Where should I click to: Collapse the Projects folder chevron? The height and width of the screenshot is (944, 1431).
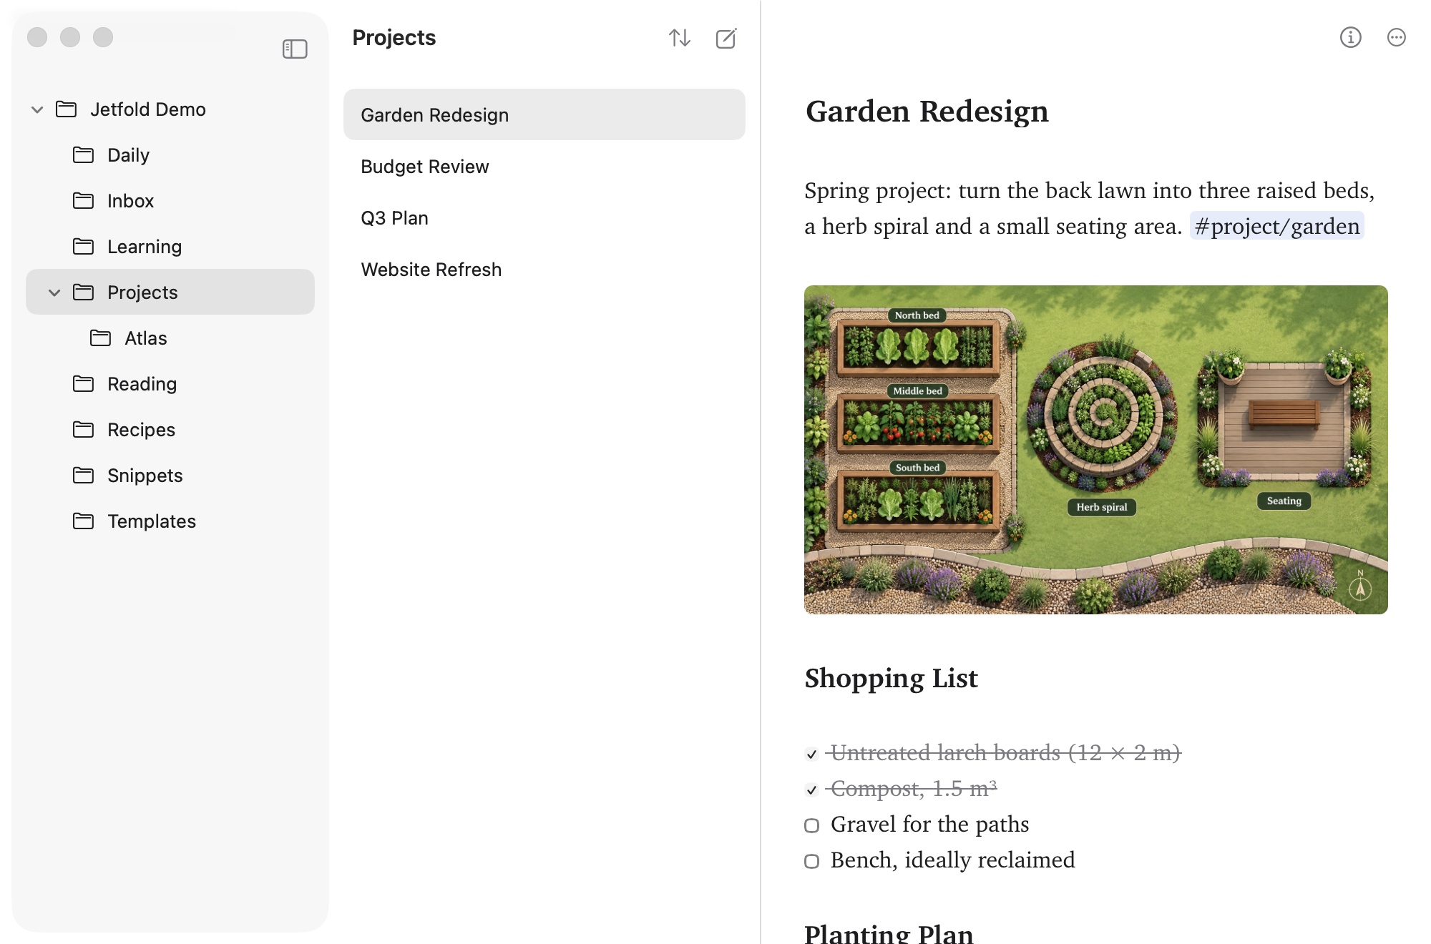tap(54, 292)
